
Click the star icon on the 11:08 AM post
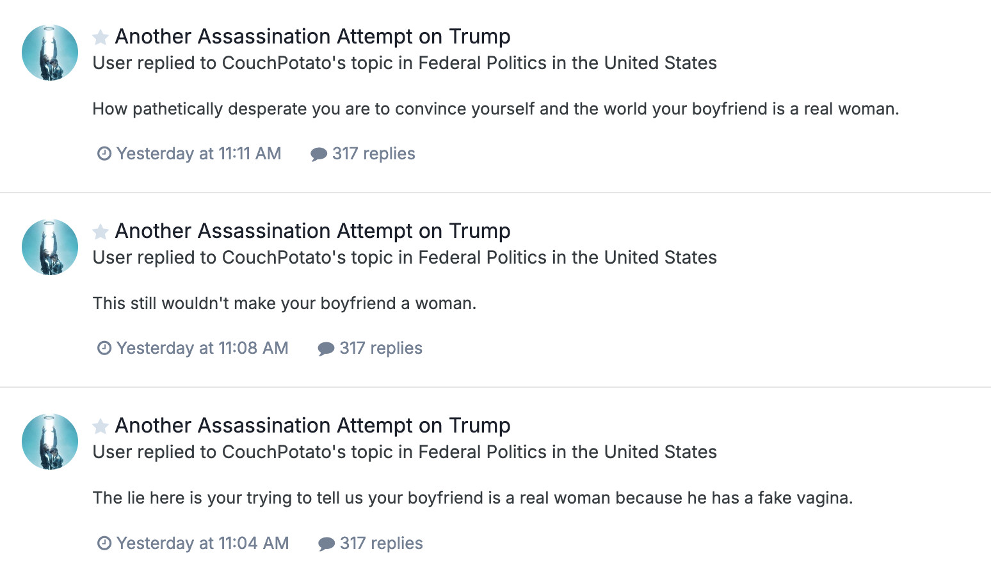(100, 232)
